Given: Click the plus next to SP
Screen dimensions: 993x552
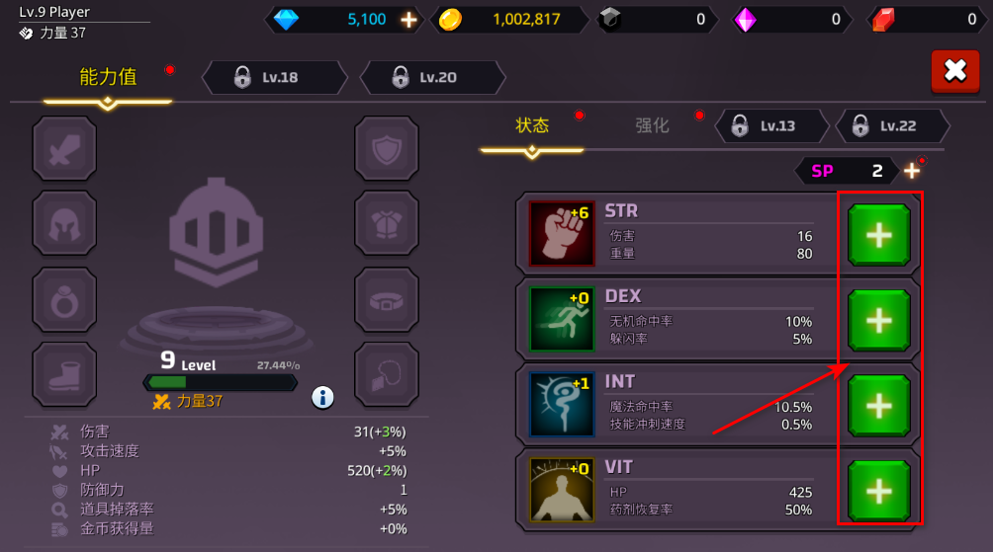Looking at the screenshot, I should tap(912, 171).
